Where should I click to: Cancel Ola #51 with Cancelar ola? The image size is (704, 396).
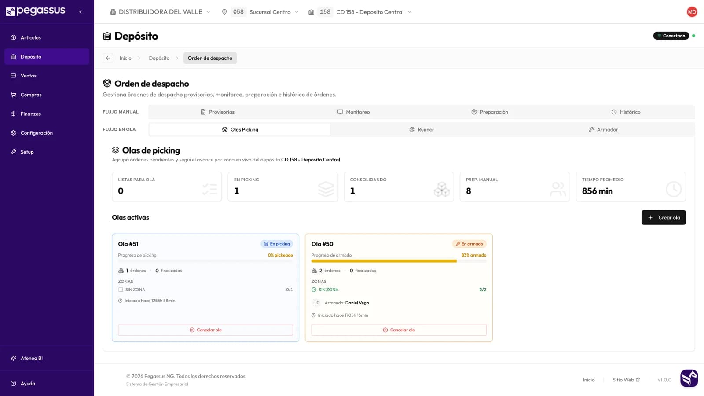click(x=205, y=330)
